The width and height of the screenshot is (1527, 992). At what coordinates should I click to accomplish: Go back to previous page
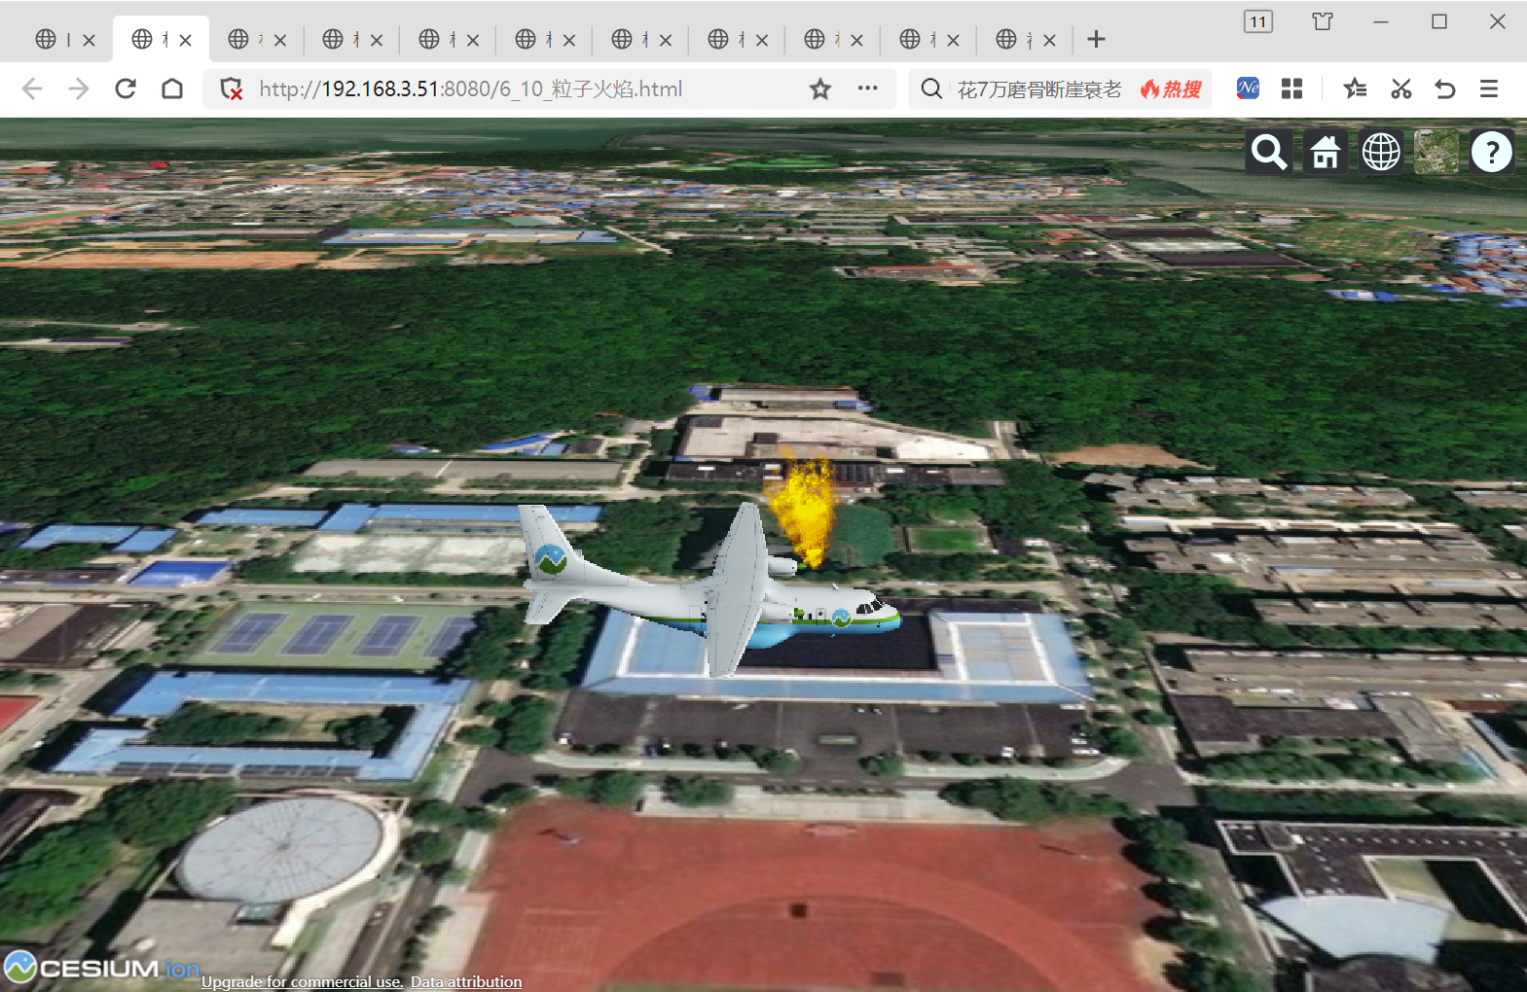click(32, 89)
